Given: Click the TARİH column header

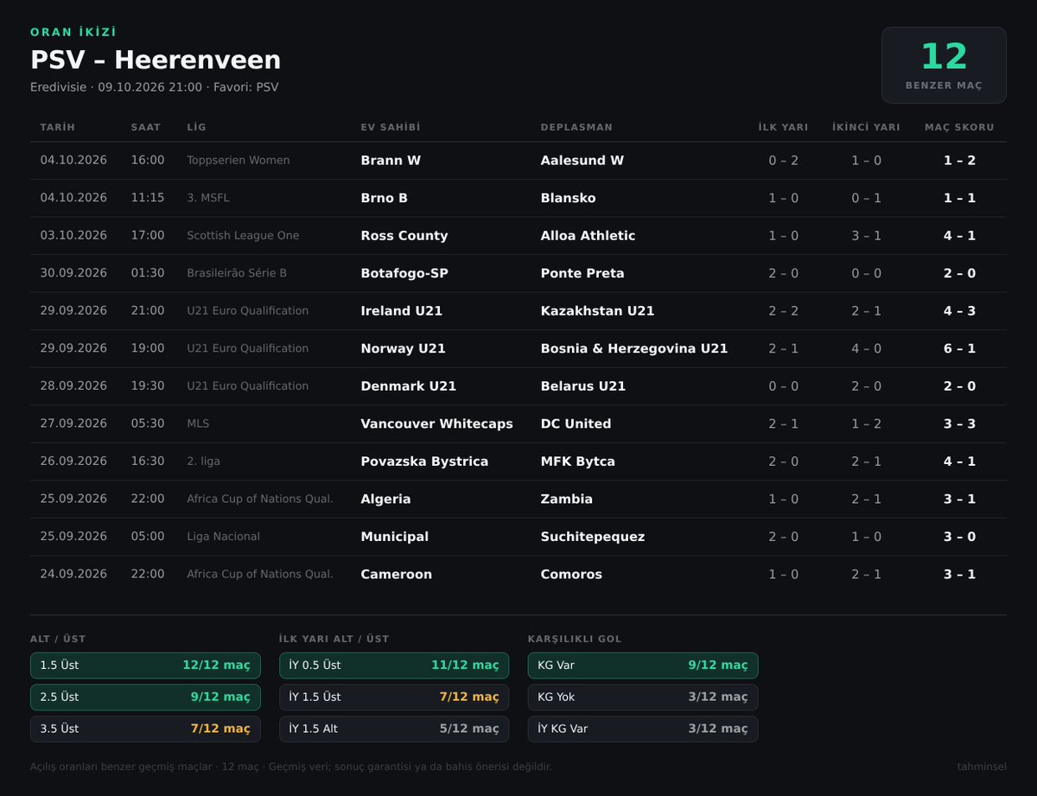Looking at the screenshot, I should click(58, 127).
